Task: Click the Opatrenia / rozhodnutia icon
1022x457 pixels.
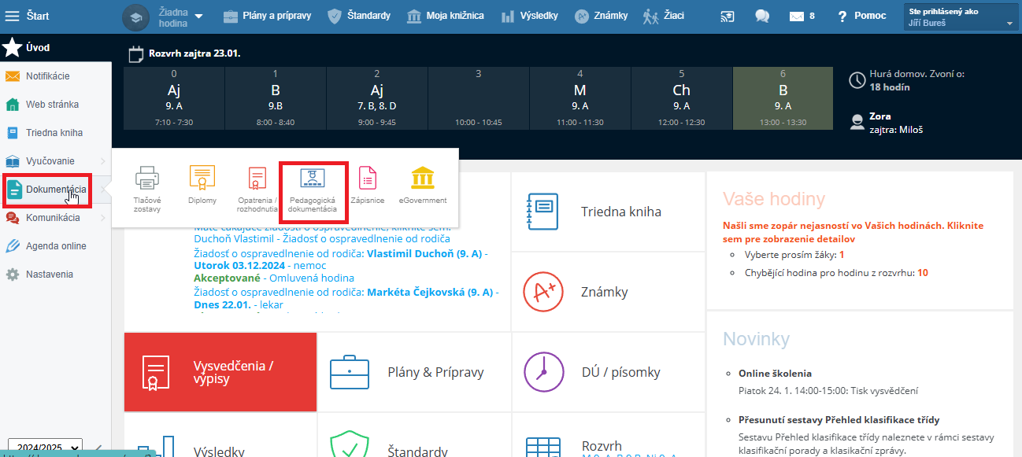Action: click(257, 179)
